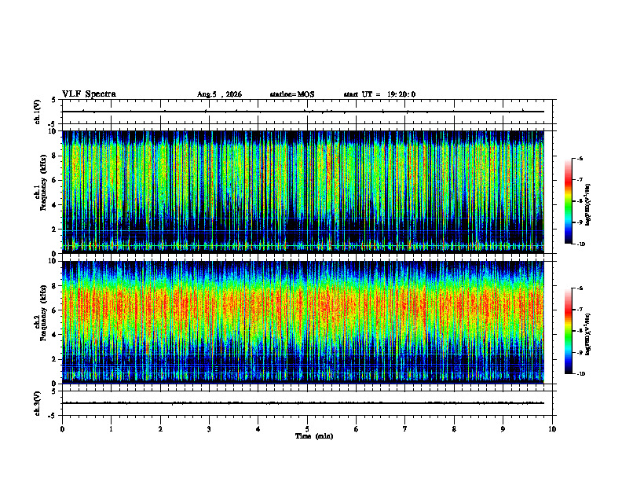Select the "start UT = 19:20: 0" text
The width and height of the screenshot is (622, 481).
tap(379, 94)
